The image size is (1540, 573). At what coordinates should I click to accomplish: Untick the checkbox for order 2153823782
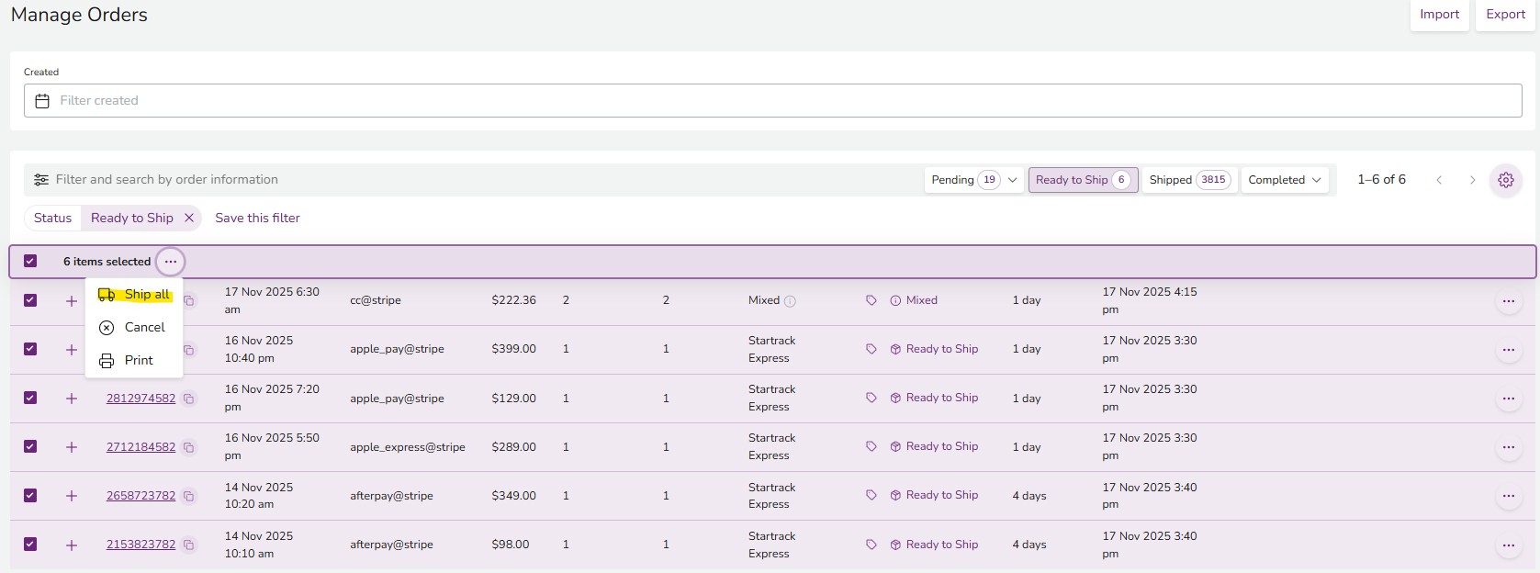coord(30,545)
